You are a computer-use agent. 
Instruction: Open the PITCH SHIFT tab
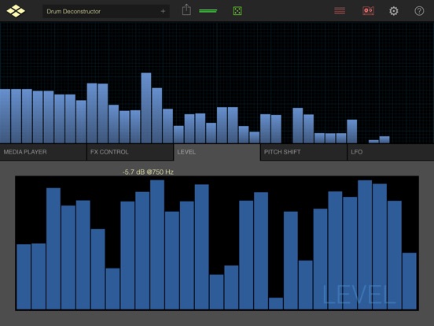(x=303, y=152)
